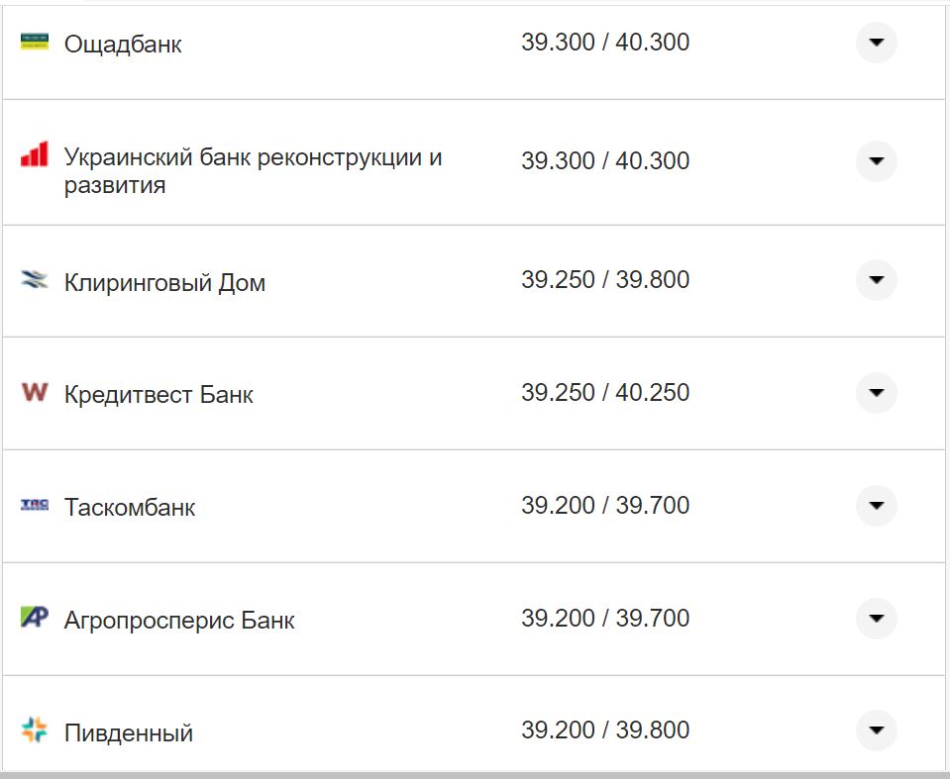Open the Таскомбанк dropdown arrow
This screenshot has width=950, height=779.
click(x=876, y=506)
